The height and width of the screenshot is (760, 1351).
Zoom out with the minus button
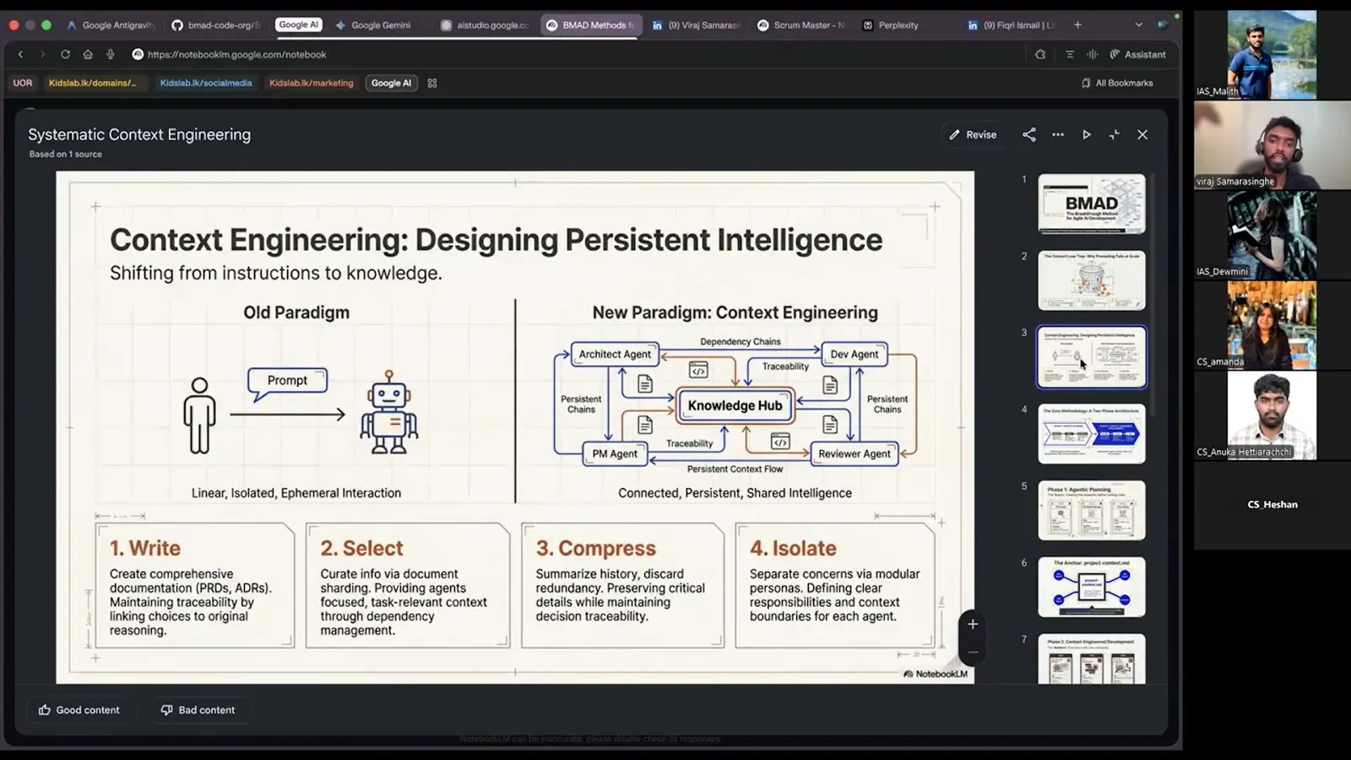[x=973, y=652]
